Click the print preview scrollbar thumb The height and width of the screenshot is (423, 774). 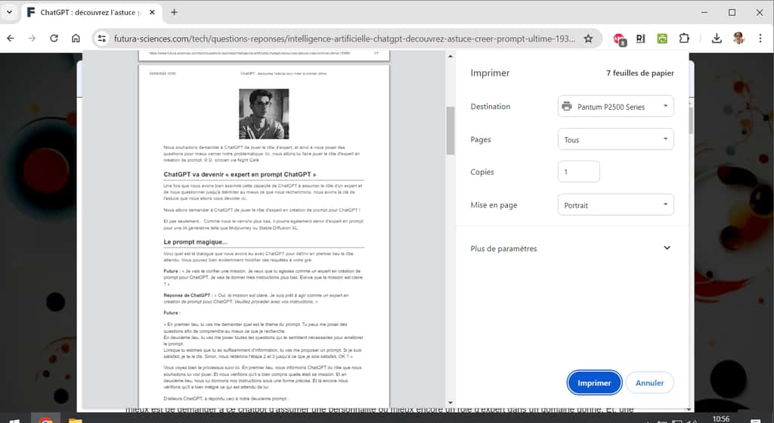450,130
